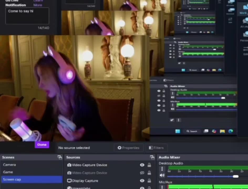Click the crossed-out eye icon in the largest mirrored preview
The width and height of the screenshot is (248, 189).
click(159, 96)
